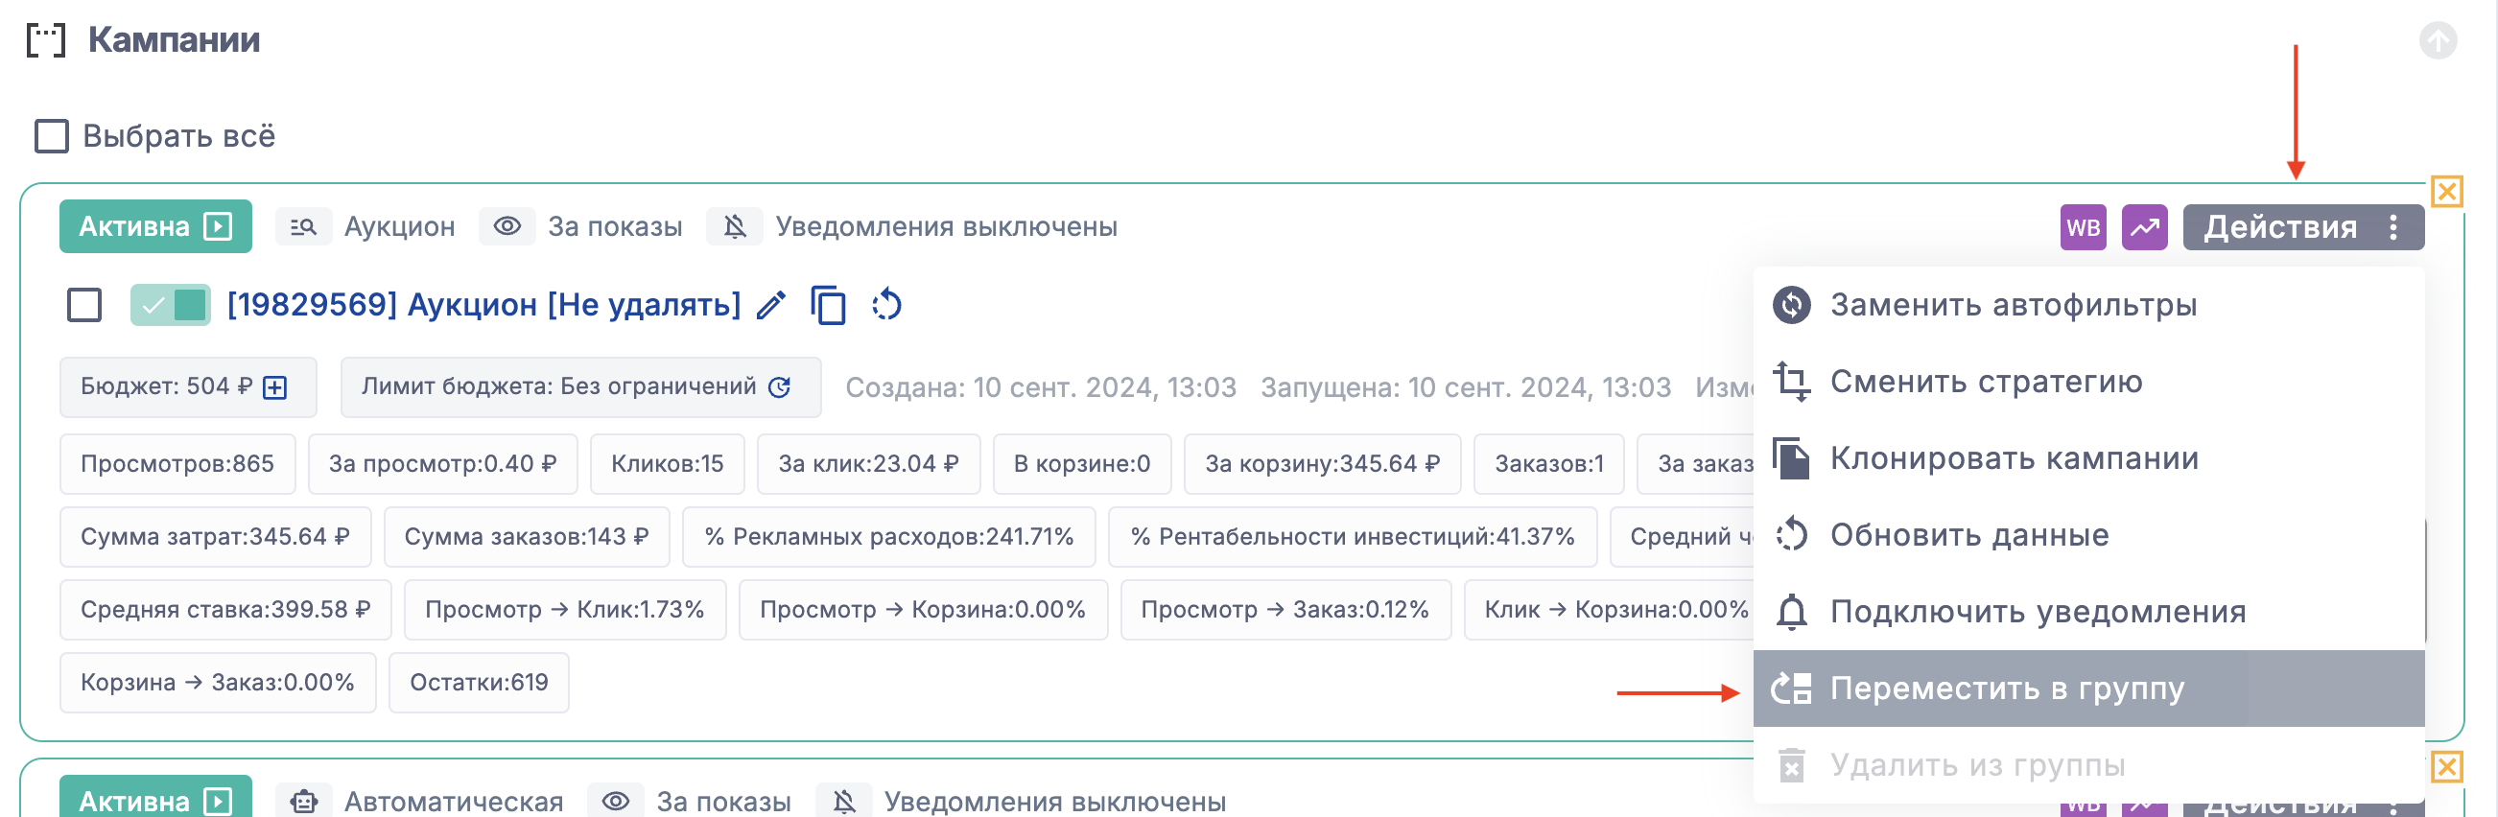
Task: Open the purple statistics chart icon
Action: (x=2144, y=228)
